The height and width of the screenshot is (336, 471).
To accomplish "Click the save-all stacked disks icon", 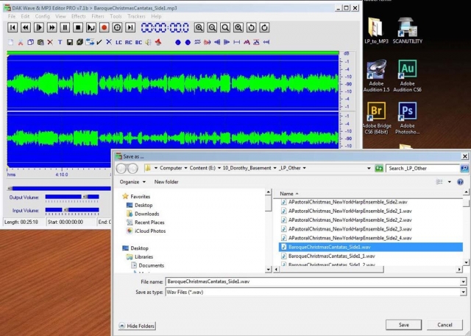I will click(79, 43).
